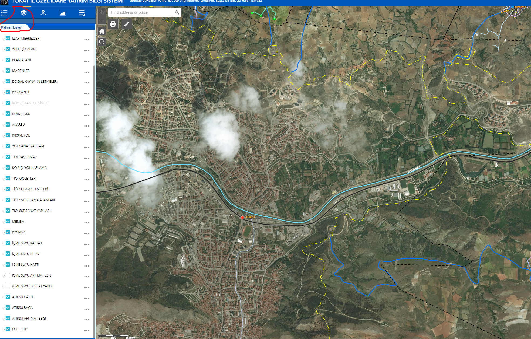Screen dimensions: 531x339
Task: Focus the Find address or place field
Action: coord(140,12)
